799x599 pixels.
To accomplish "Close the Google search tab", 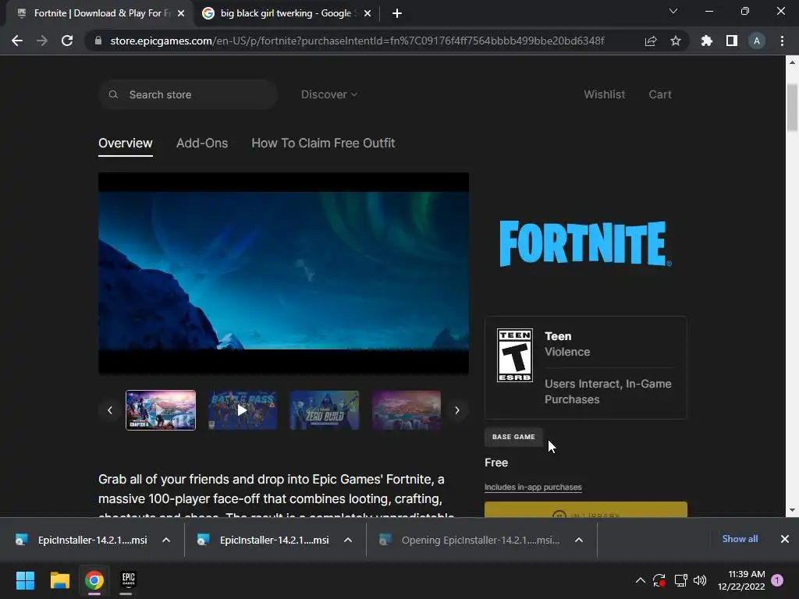I will point(368,13).
